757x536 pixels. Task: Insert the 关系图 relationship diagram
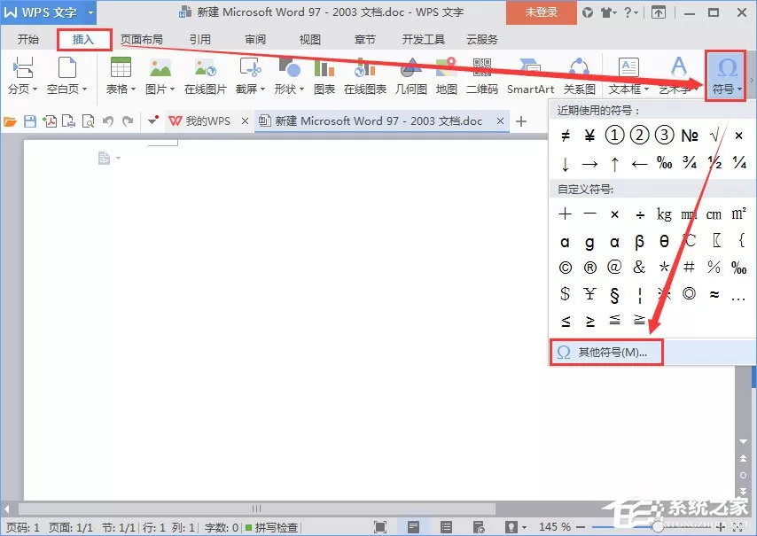[580, 75]
